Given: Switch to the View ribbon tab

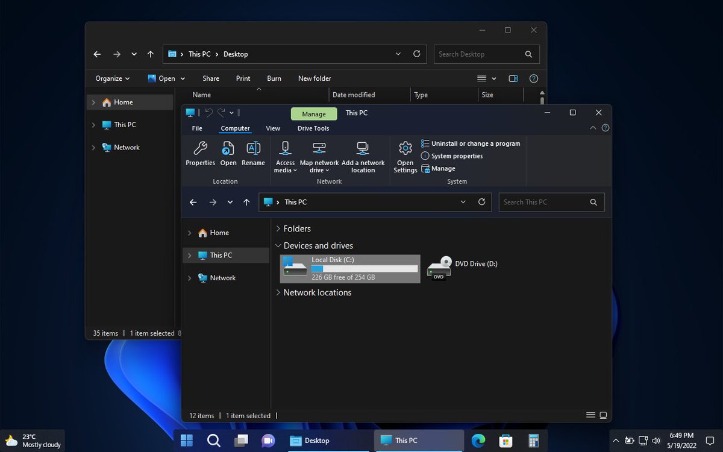Looking at the screenshot, I should point(273,128).
